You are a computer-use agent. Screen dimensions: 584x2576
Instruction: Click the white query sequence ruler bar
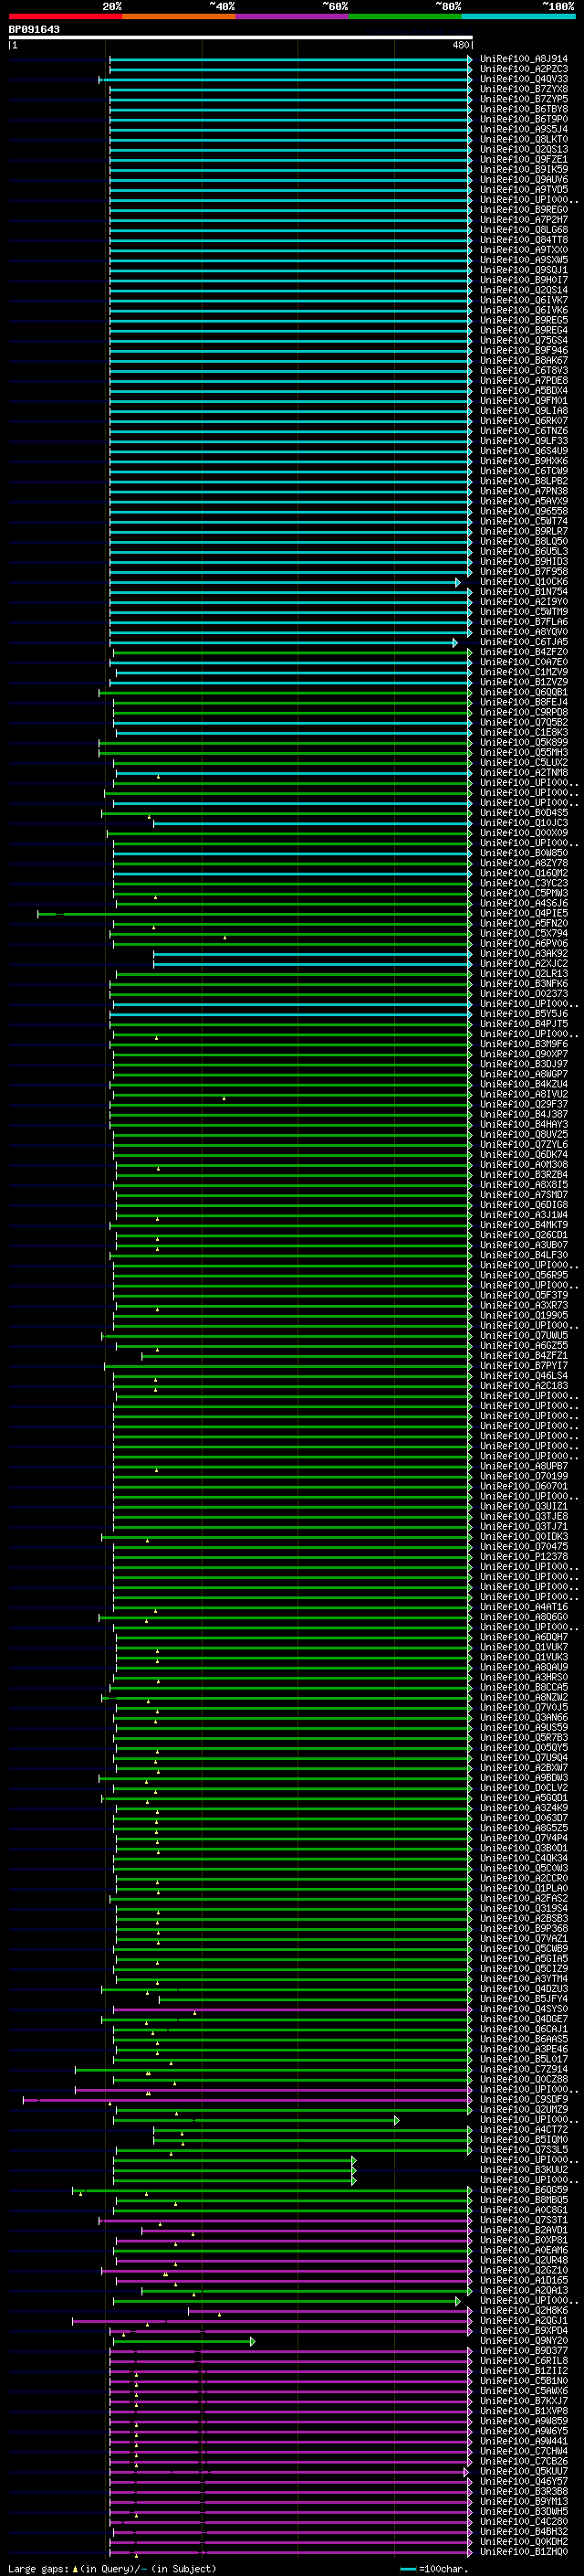tap(241, 37)
